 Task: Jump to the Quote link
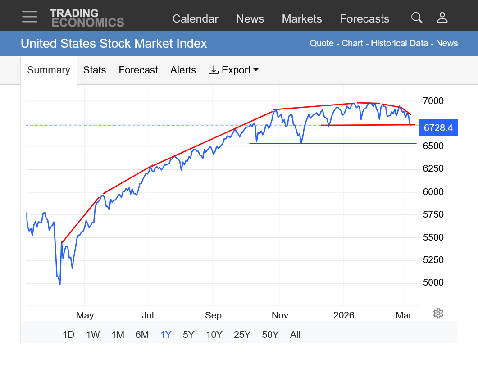pyautogui.click(x=322, y=44)
